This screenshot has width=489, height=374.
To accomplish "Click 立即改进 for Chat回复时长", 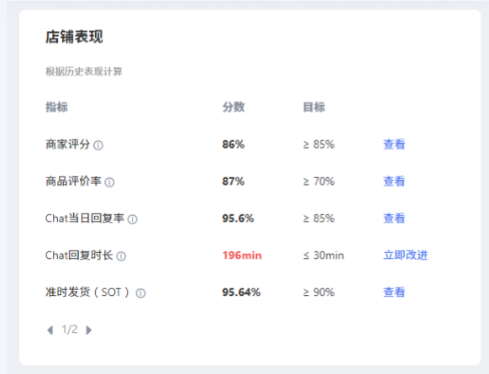I will pos(406,255).
